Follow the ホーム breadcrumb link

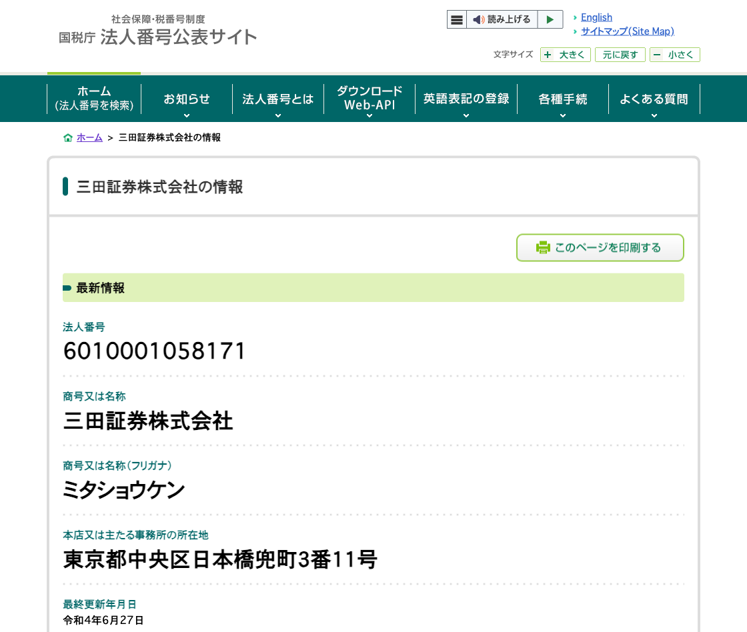[89, 137]
